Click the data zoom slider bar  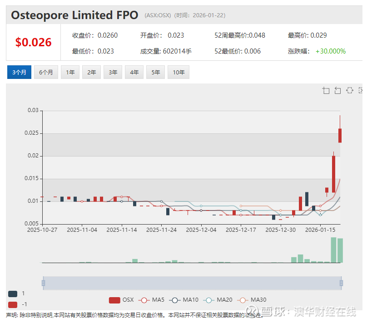192,283
